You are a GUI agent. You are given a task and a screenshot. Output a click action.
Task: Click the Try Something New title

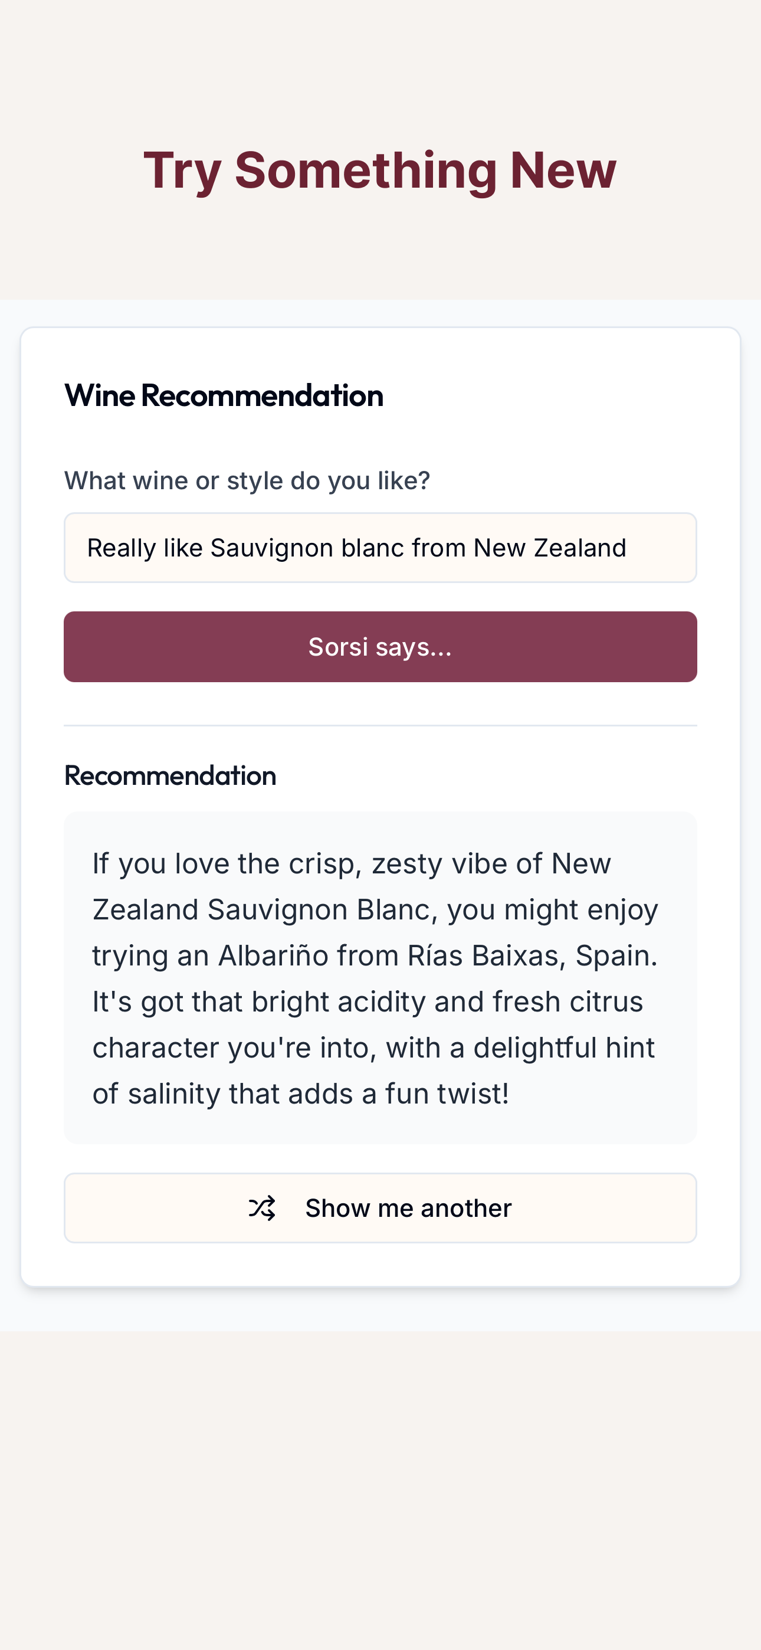[x=380, y=171]
